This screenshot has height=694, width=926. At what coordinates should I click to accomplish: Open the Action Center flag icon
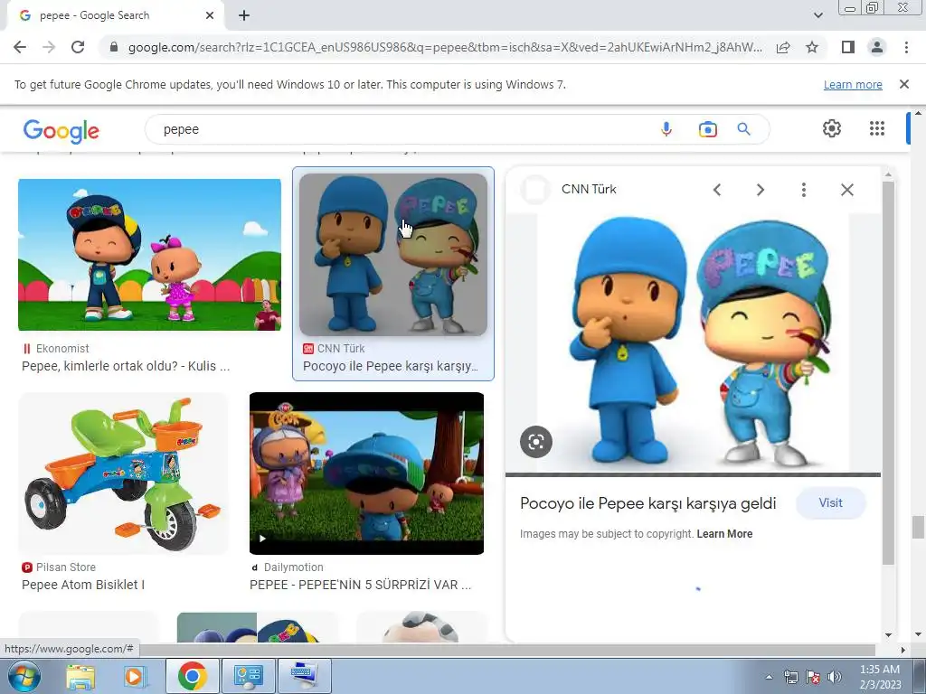click(x=813, y=677)
